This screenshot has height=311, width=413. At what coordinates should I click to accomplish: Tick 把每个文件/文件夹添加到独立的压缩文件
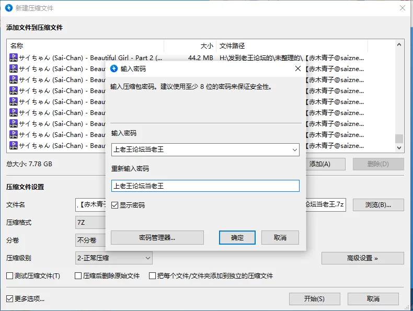pyautogui.click(x=152, y=275)
